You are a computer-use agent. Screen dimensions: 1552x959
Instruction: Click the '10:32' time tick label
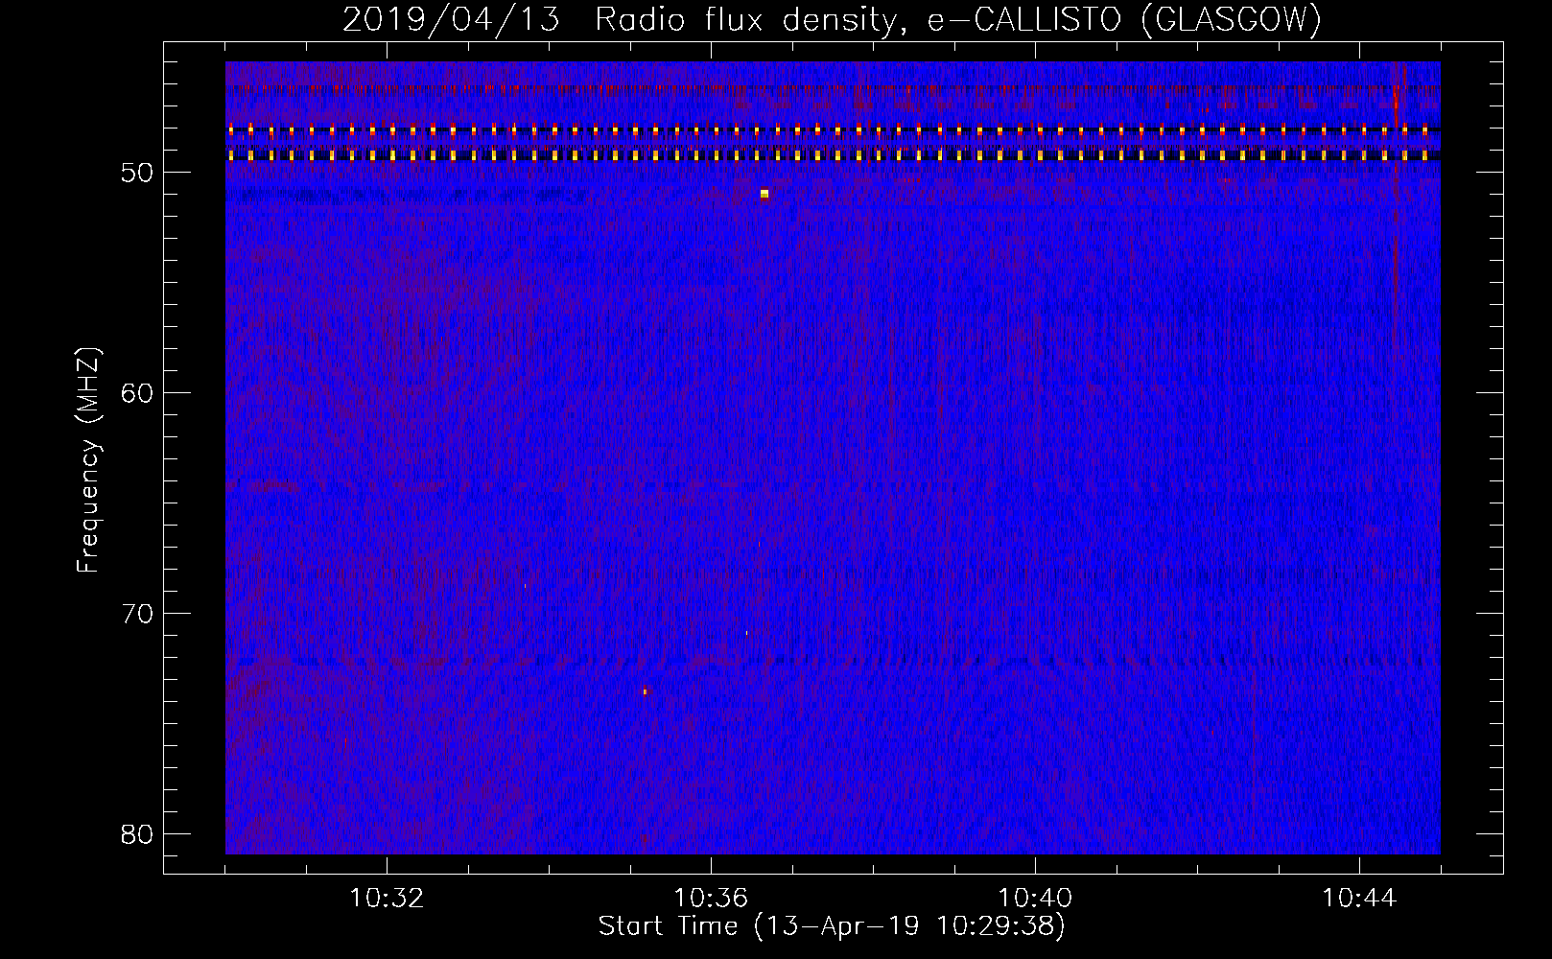pyautogui.click(x=387, y=898)
